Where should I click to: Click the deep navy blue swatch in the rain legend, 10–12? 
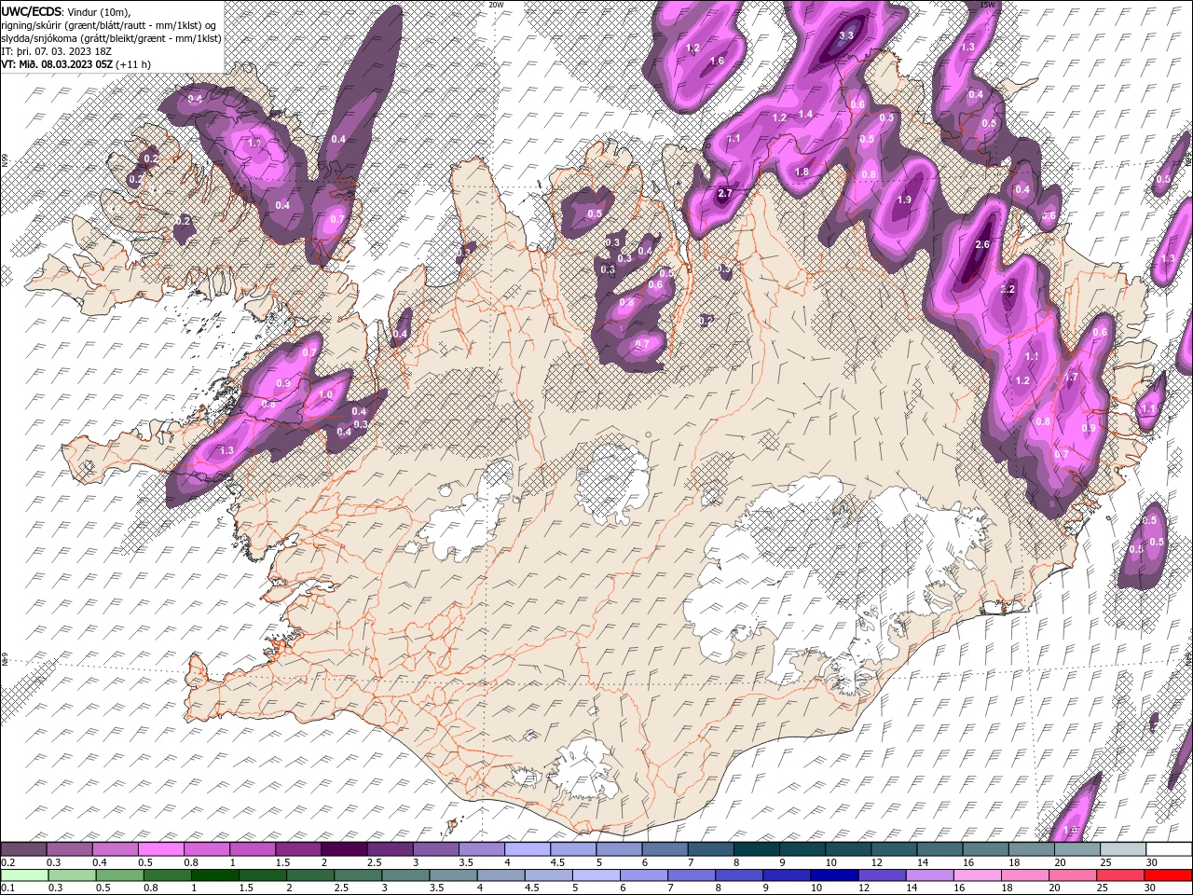point(834,875)
